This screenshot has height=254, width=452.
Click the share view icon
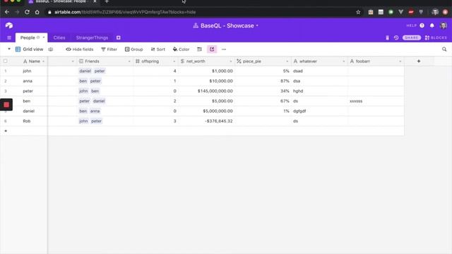[212, 49]
